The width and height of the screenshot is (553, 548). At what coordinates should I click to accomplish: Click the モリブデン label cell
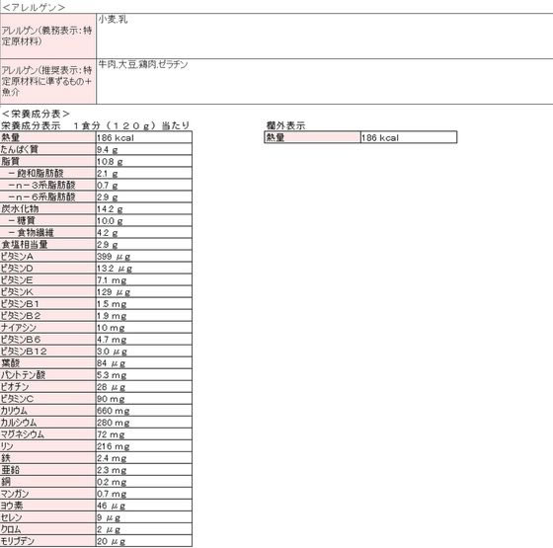[x=48, y=541]
